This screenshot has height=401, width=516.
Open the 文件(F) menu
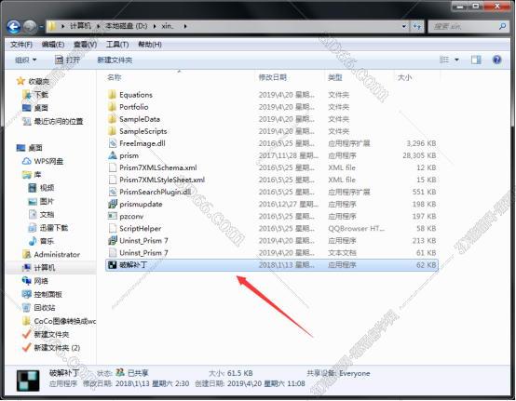tap(21, 45)
